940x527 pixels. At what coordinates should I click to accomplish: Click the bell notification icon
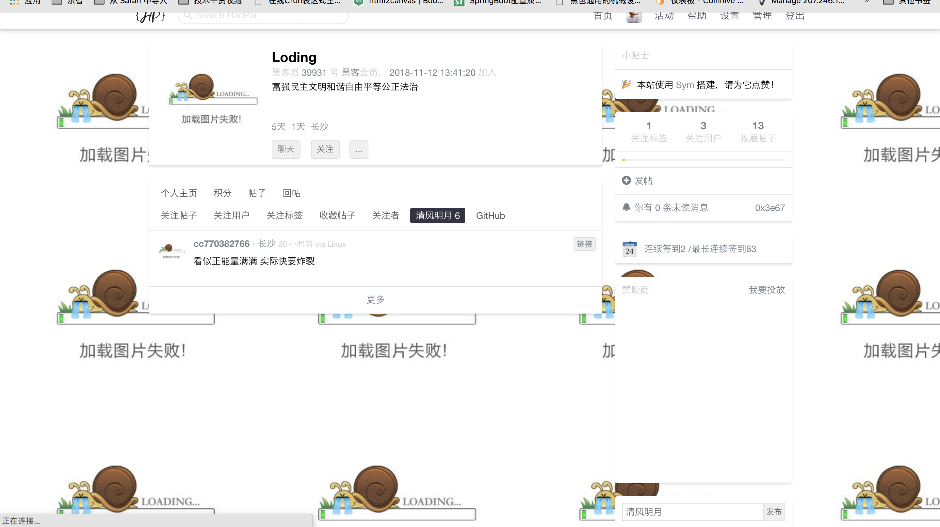point(626,207)
